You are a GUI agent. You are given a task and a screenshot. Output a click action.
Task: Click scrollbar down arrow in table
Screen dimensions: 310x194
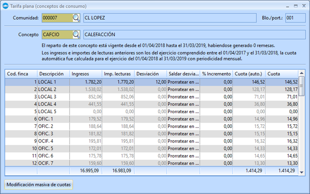click(302, 172)
